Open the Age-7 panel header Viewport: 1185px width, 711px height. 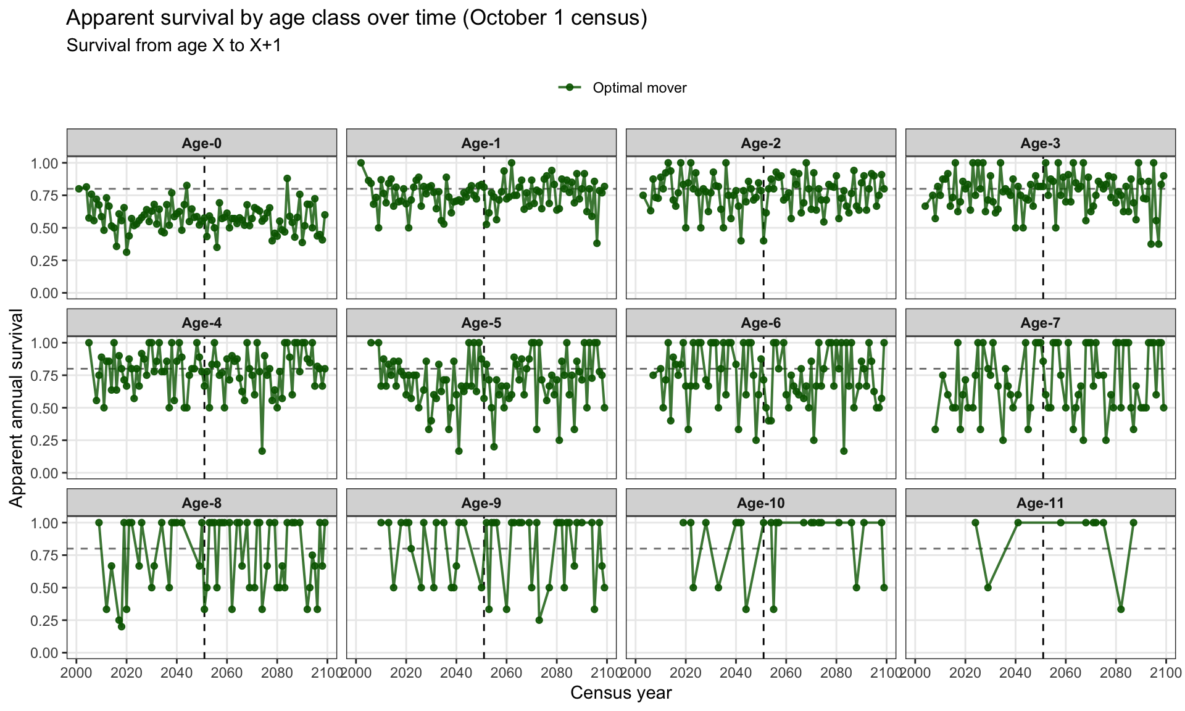coord(1041,323)
